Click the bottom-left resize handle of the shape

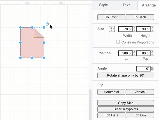[x=20, y=58]
